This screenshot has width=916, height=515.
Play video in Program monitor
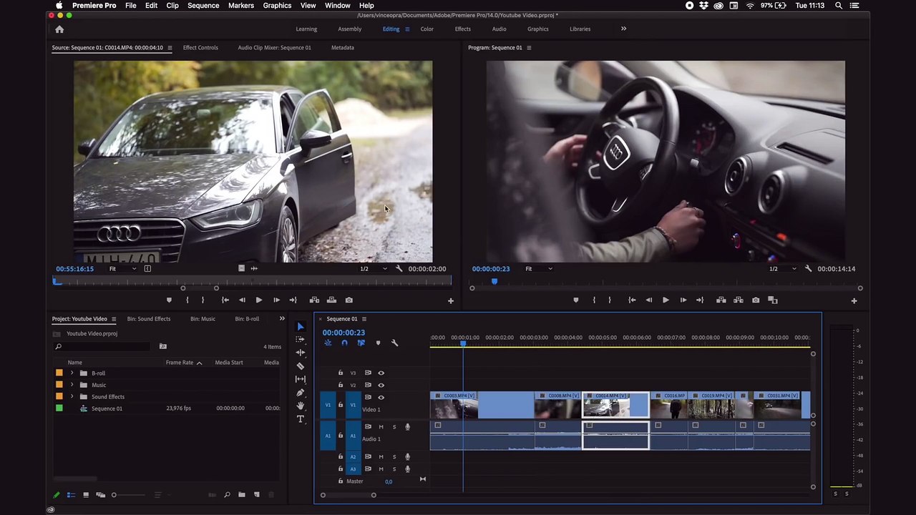[x=666, y=300]
